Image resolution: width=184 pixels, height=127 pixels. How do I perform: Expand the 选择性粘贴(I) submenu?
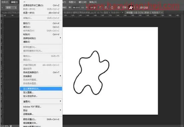click(41, 38)
